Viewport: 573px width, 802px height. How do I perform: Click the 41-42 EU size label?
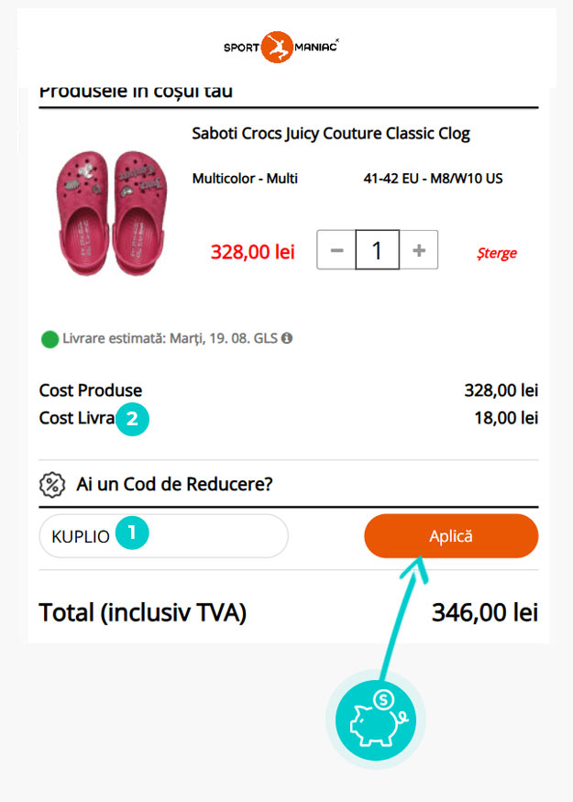tap(433, 179)
